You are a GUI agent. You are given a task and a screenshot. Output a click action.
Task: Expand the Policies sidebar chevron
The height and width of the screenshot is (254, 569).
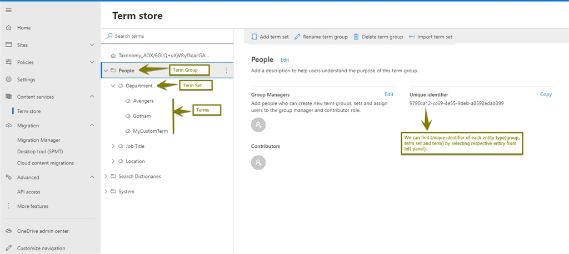click(x=92, y=62)
